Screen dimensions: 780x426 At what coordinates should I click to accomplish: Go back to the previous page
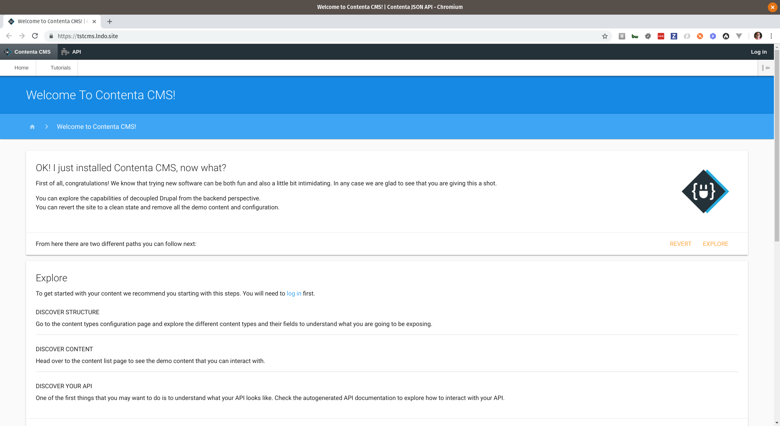(9, 36)
